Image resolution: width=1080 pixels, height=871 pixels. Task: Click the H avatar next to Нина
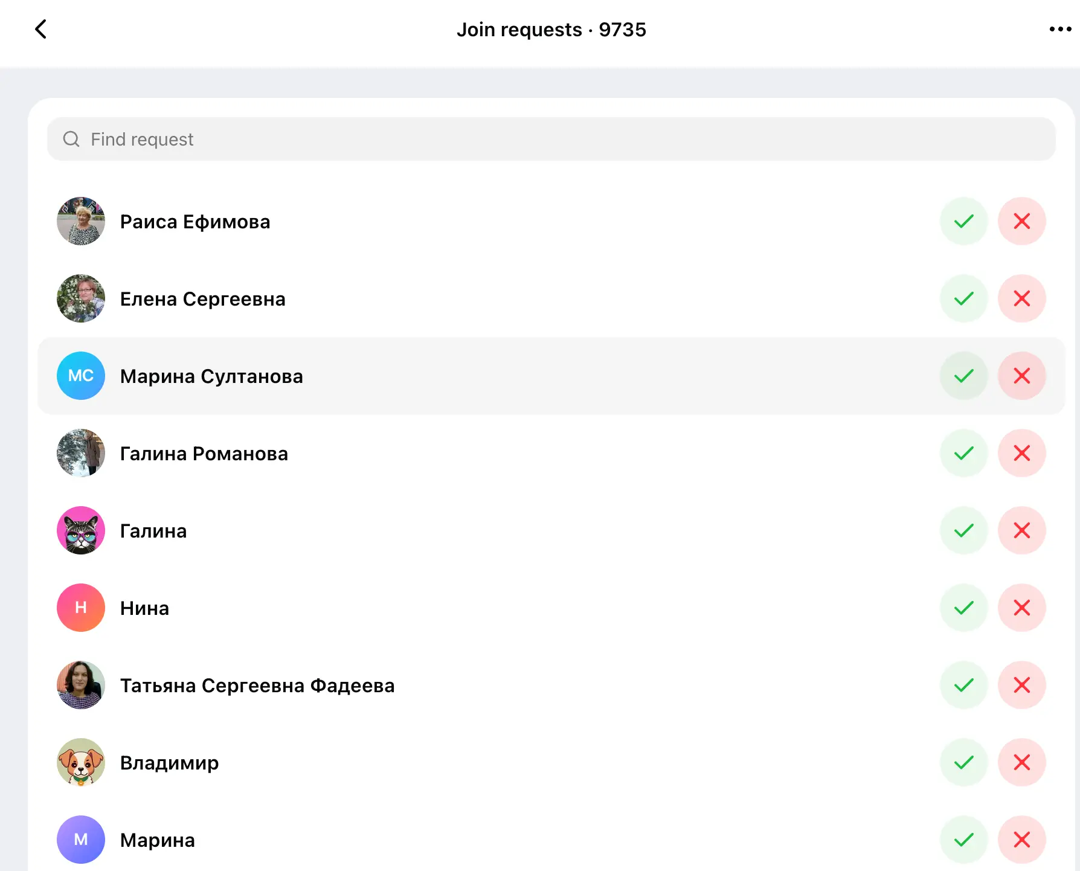click(x=81, y=608)
